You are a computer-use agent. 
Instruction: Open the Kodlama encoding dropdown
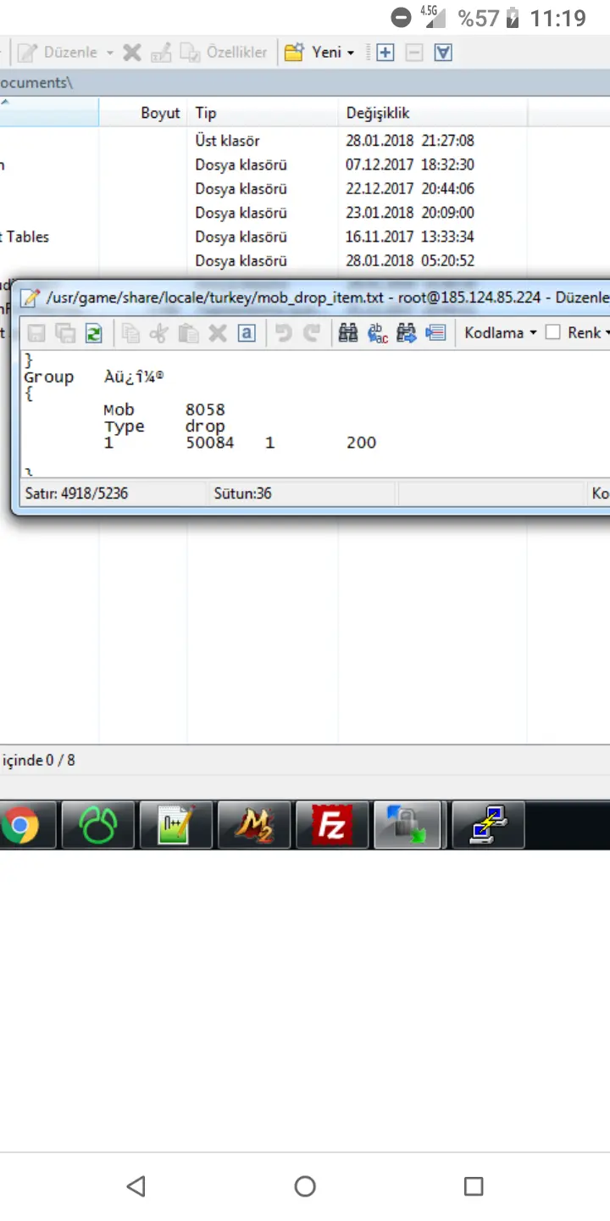(501, 333)
